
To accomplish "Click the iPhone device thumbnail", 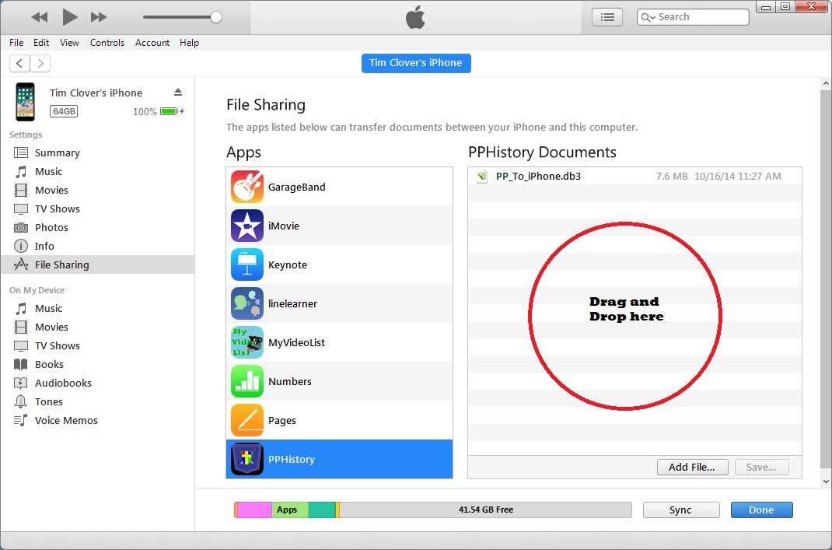I will click(25, 101).
